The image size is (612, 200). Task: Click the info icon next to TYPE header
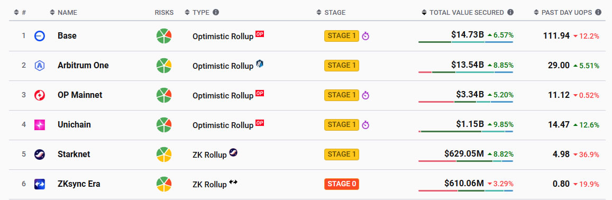(216, 13)
